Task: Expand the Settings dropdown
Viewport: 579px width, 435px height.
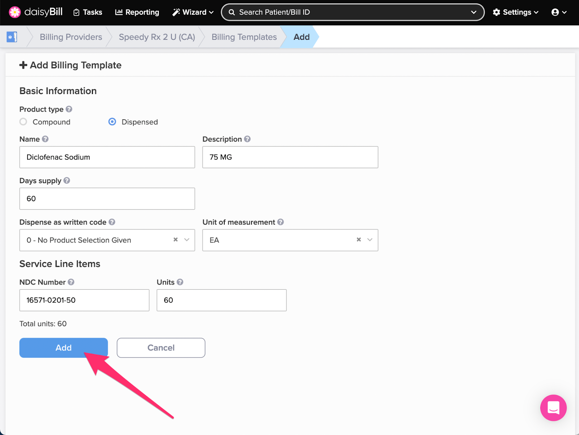Action: 515,12
